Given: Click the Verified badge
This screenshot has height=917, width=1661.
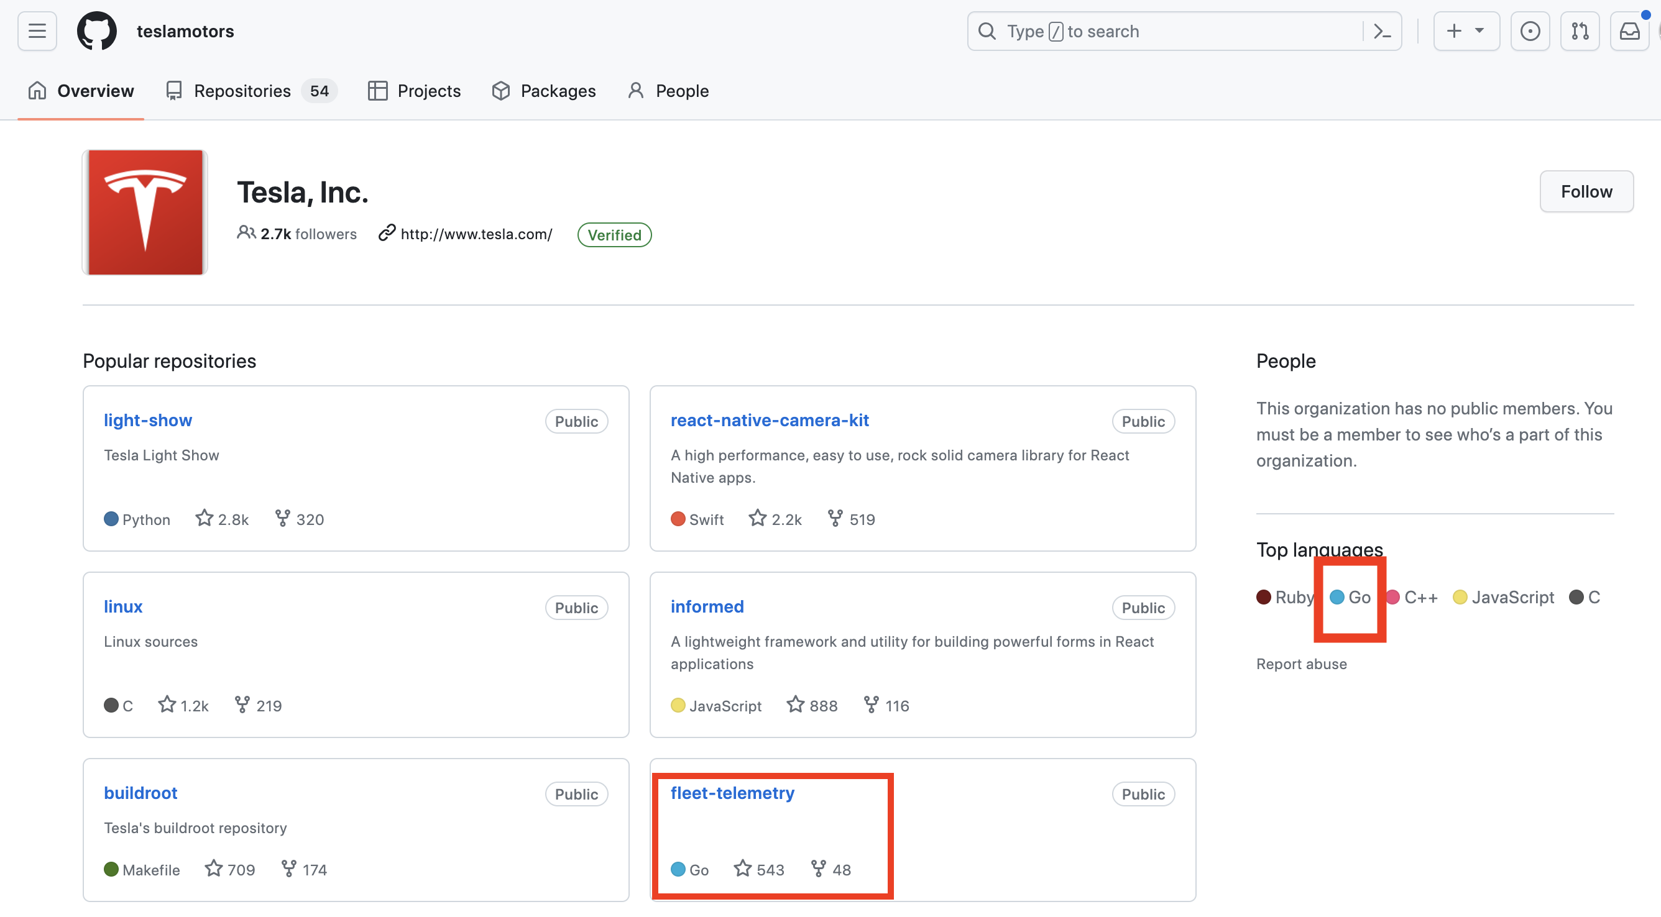Looking at the screenshot, I should pyautogui.click(x=615, y=235).
